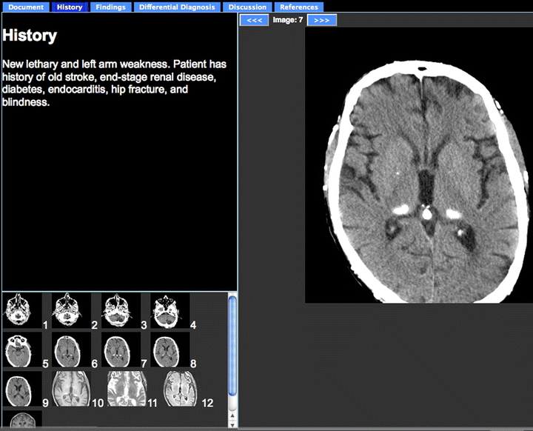Click the next image >>> button
The image size is (533, 431).
click(322, 20)
